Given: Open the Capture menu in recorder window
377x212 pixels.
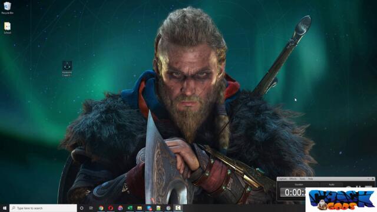Looking at the screenshot, I should (x=282, y=179).
